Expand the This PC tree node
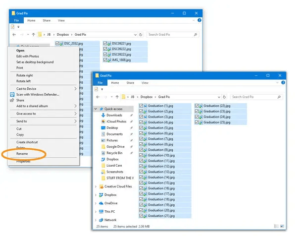The width and height of the screenshot is (297, 242). (x=96, y=211)
